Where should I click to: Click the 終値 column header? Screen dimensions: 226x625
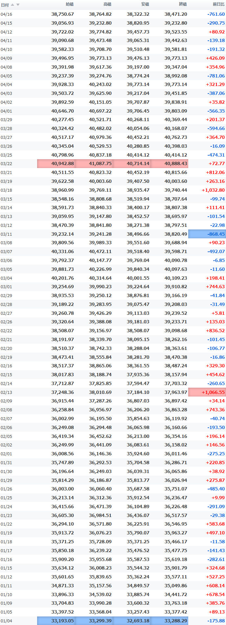point(183,4)
